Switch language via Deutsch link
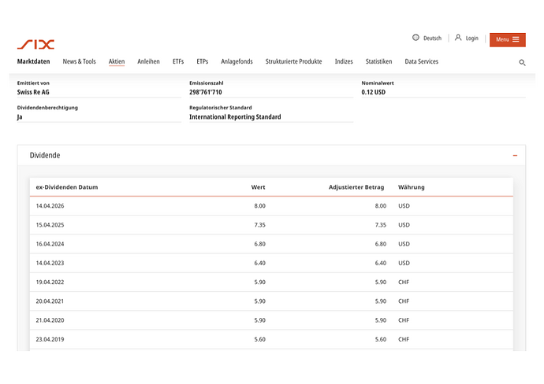Image resolution: width=544 pixels, height=384 pixels. coord(432,38)
